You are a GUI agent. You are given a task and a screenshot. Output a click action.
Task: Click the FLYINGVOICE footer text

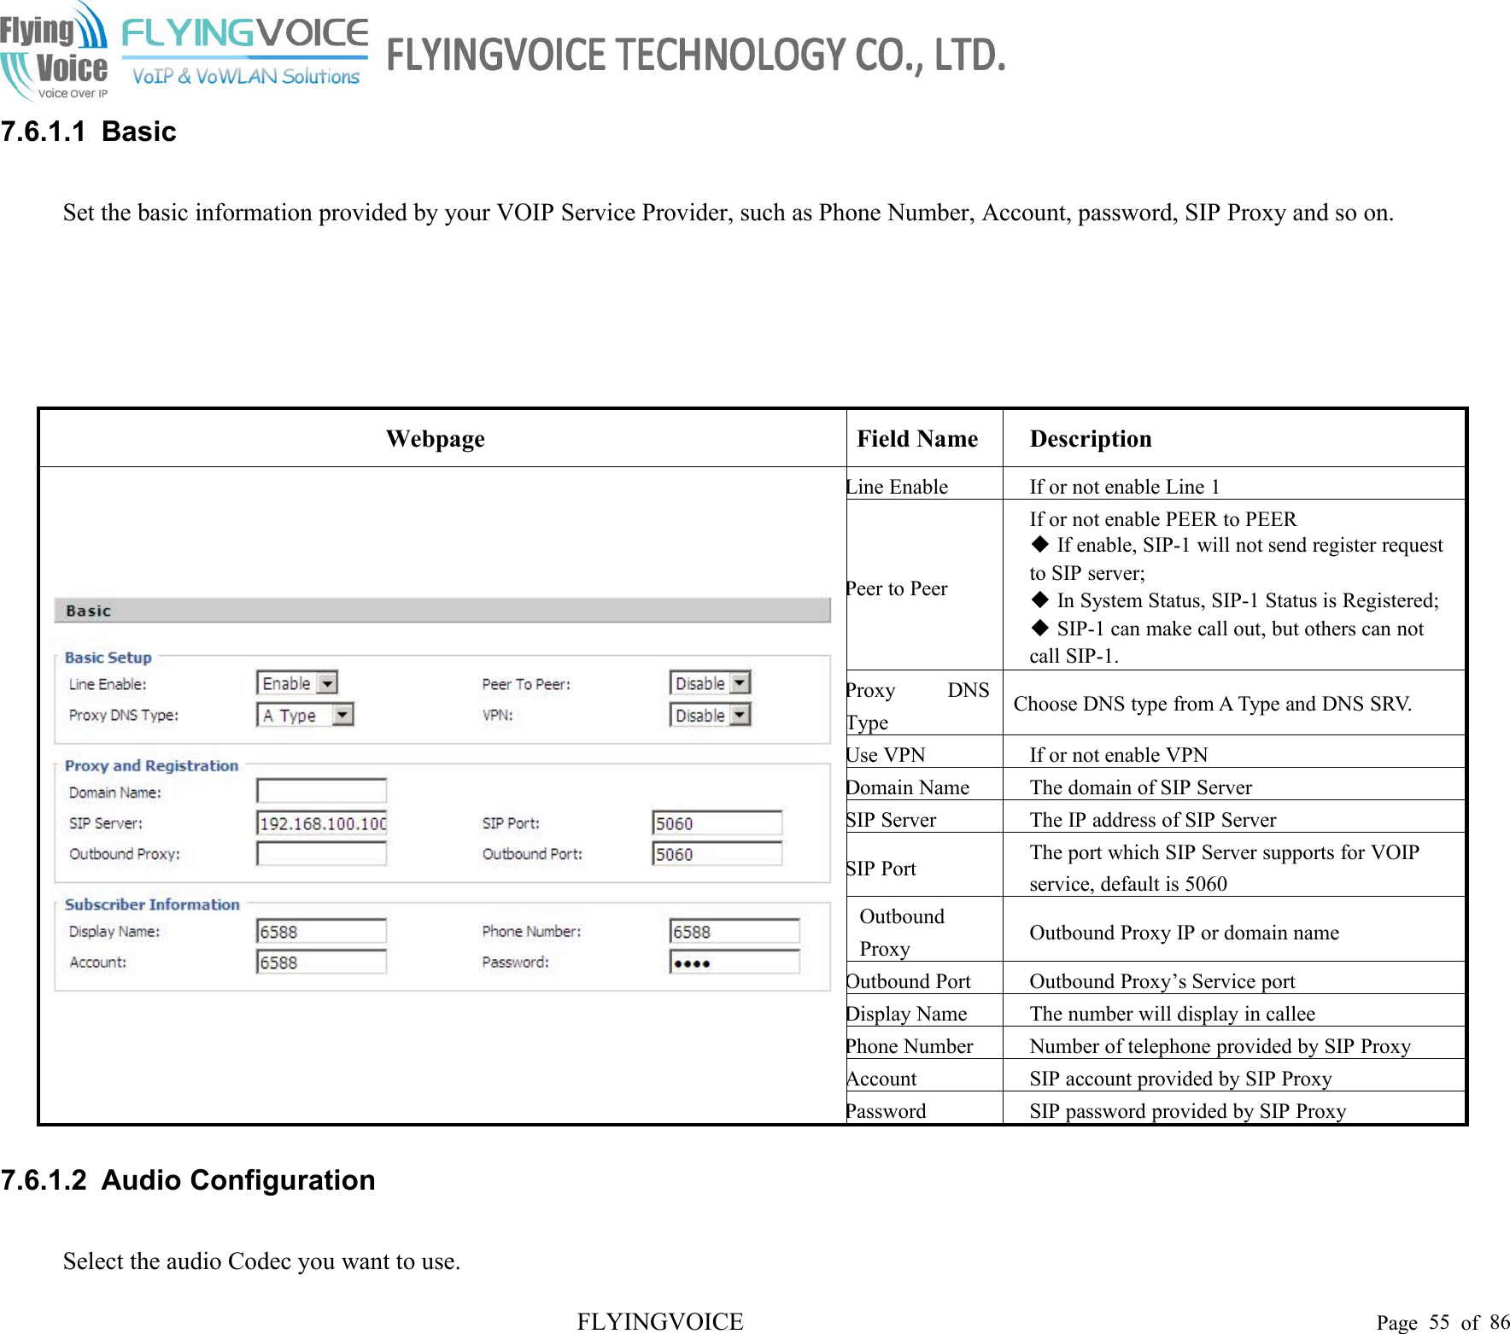point(660,1321)
